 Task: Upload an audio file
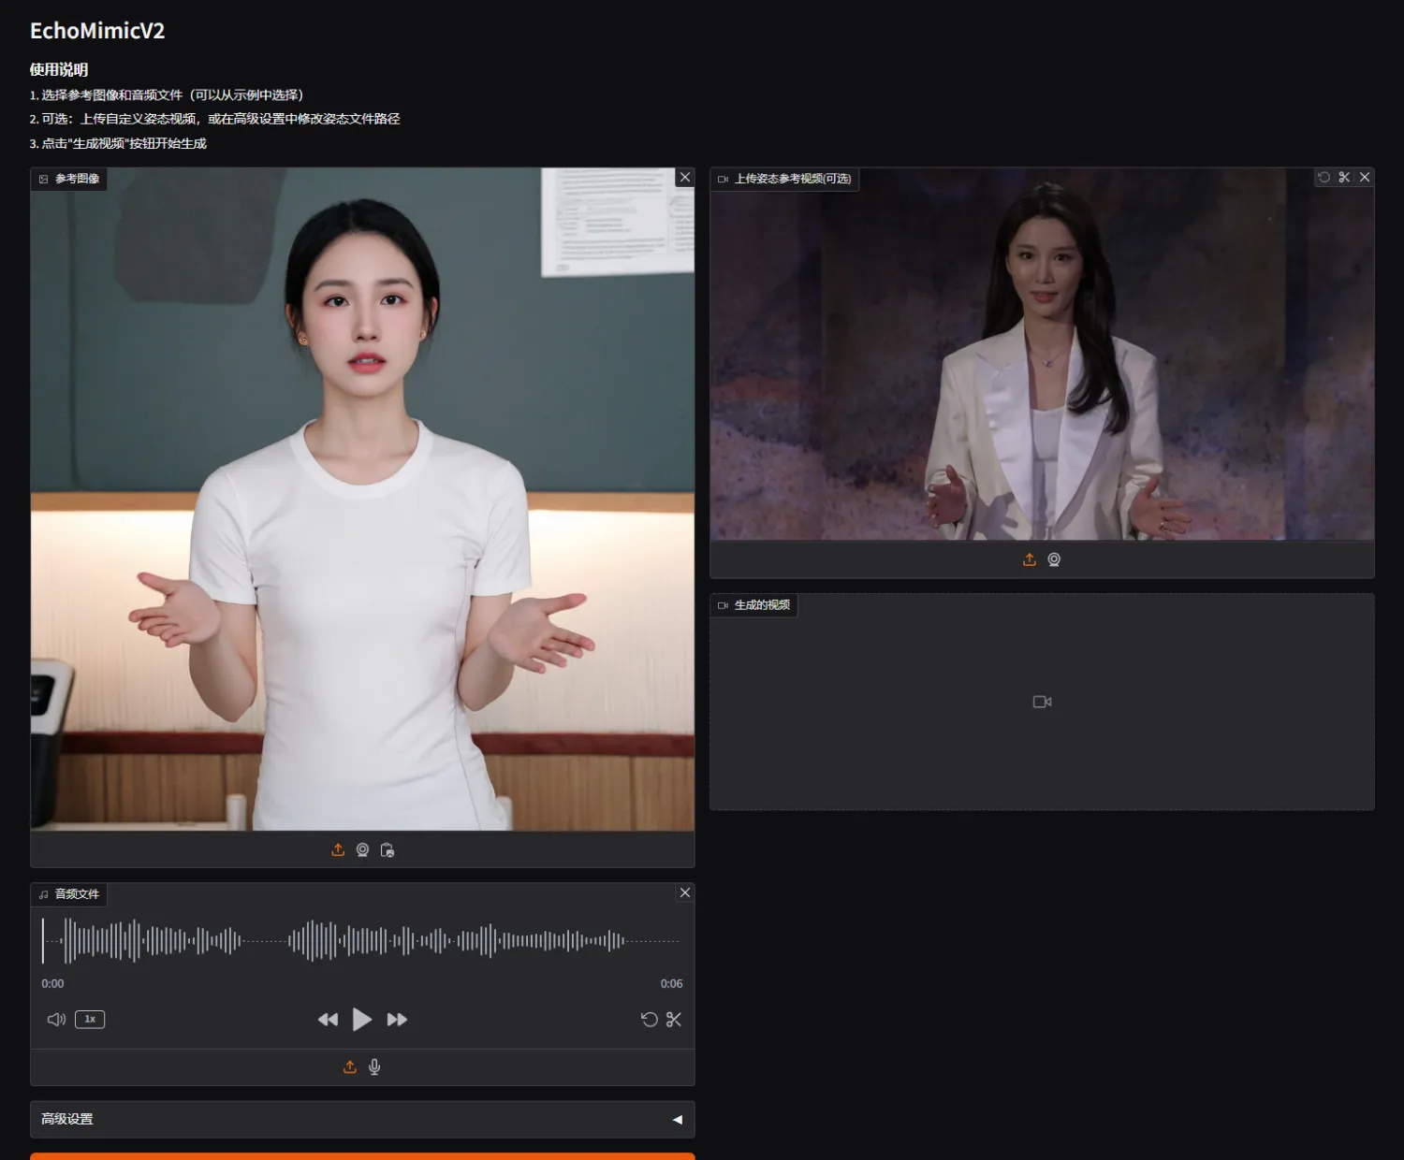(x=350, y=1066)
